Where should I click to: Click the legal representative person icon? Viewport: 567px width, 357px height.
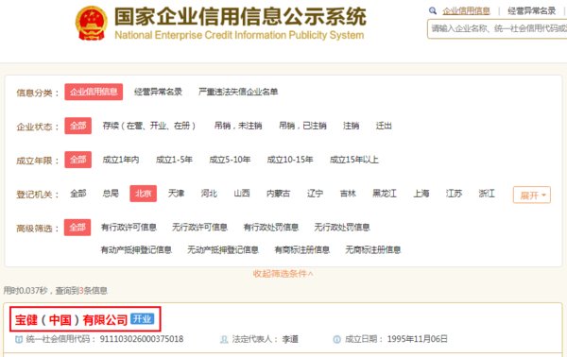tap(224, 339)
